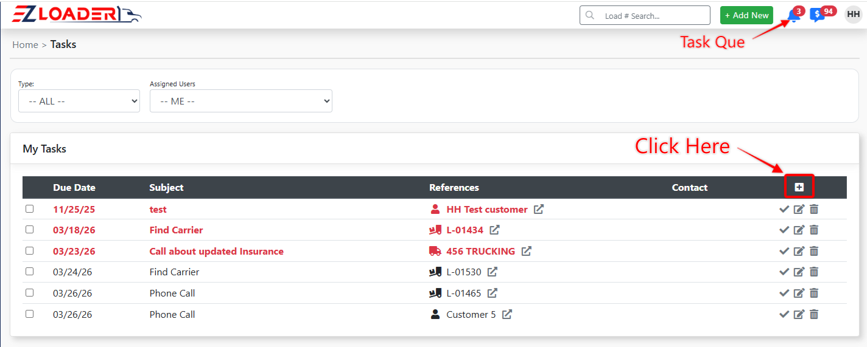Check the L-01465 Phone Call row box
This screenshot has height=347, width=867.
29,292
